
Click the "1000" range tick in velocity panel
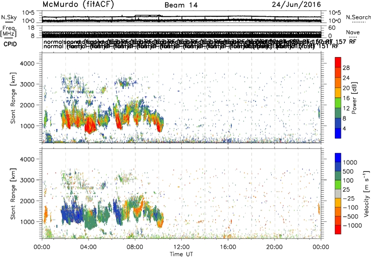(x=27, y=222)
